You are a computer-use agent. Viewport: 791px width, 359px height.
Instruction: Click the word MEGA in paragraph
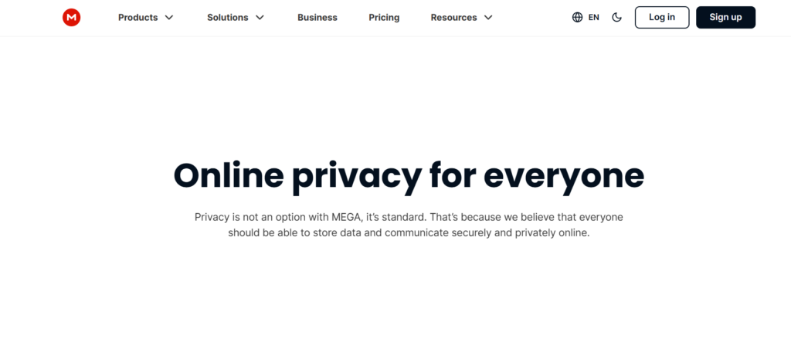[x=346, y=217]
